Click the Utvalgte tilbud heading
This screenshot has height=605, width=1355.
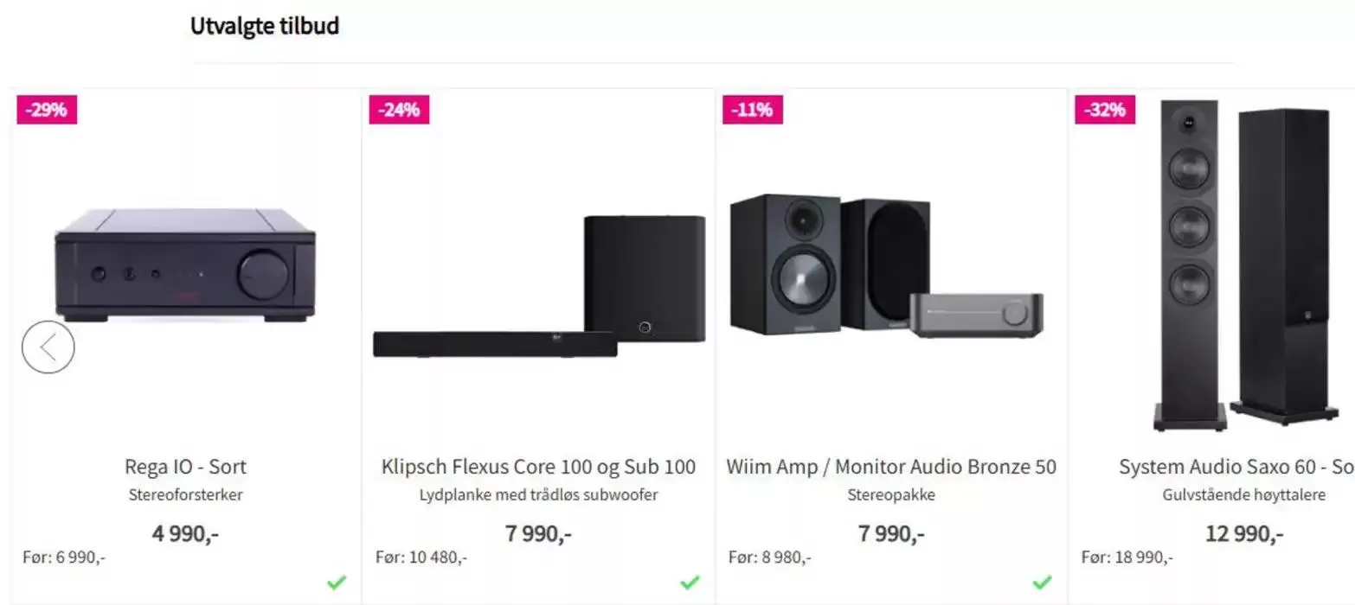pyautogui.click(x=265, y=27)
